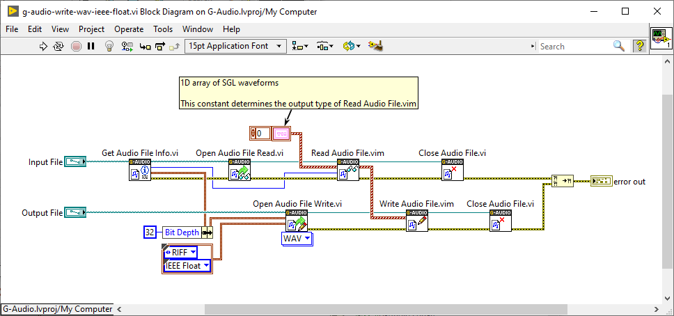The image size is (674, 316).
Task: Select the Open Audio File Read.vi node
Action: click(240, 170)
